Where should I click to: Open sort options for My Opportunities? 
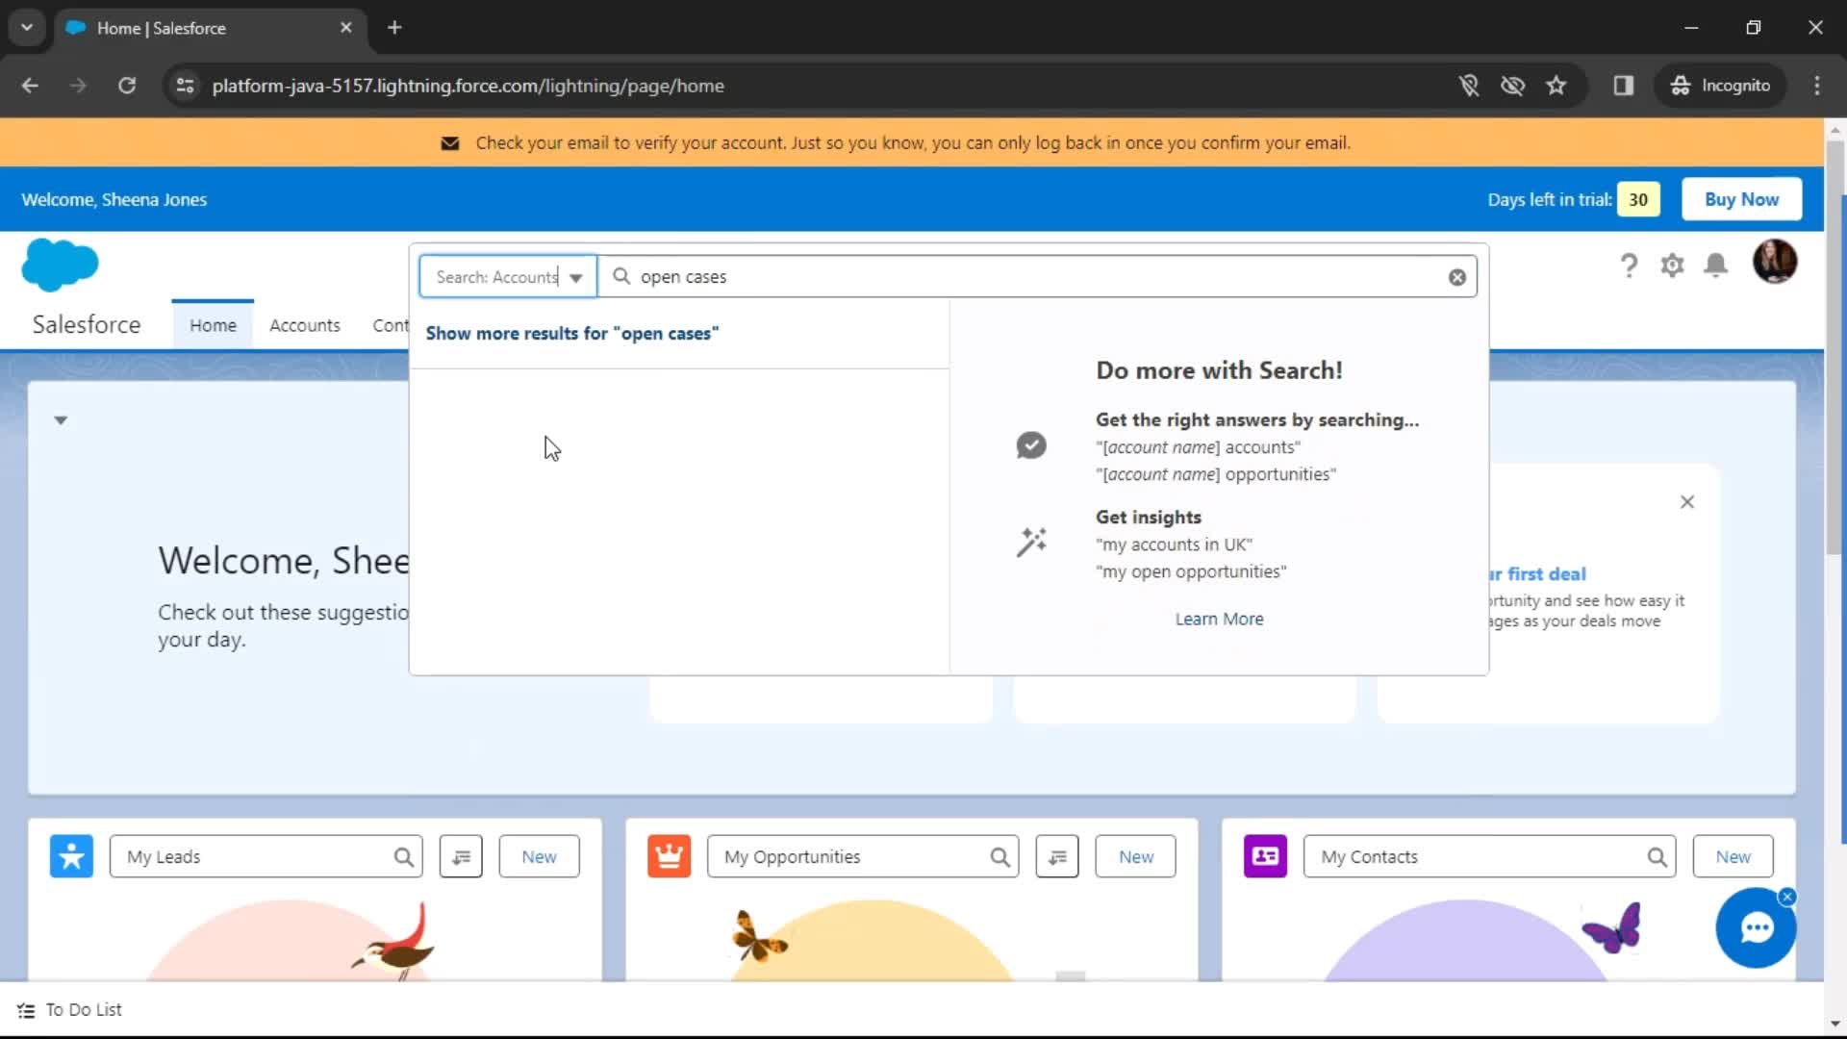(x=1057, y=856)
